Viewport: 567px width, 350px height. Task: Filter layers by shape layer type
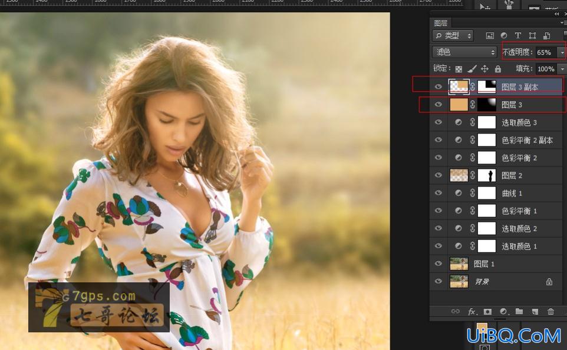[532, 35]
